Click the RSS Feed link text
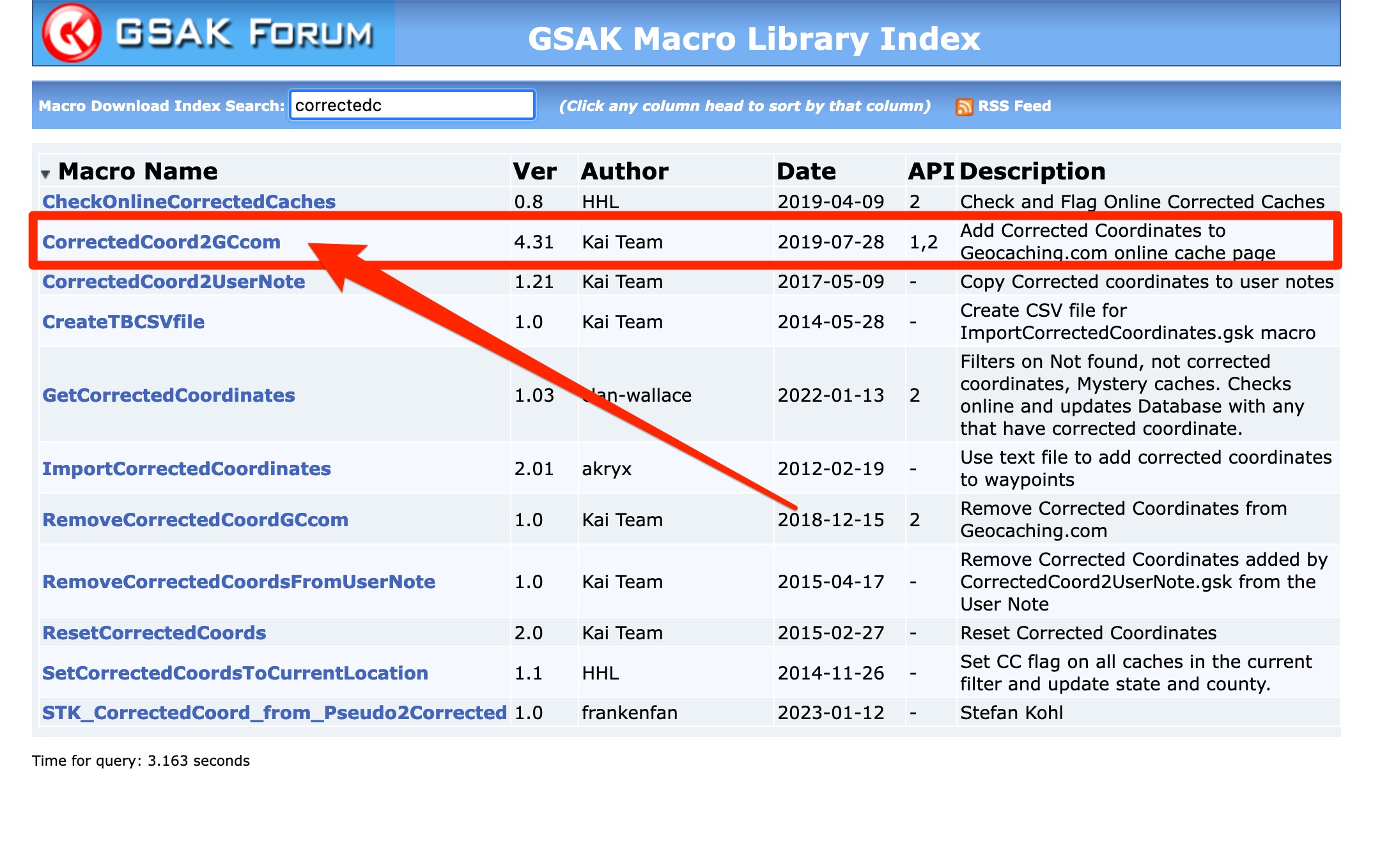The width and height of the screenshot is (1373, 843). click(1014, 106)
